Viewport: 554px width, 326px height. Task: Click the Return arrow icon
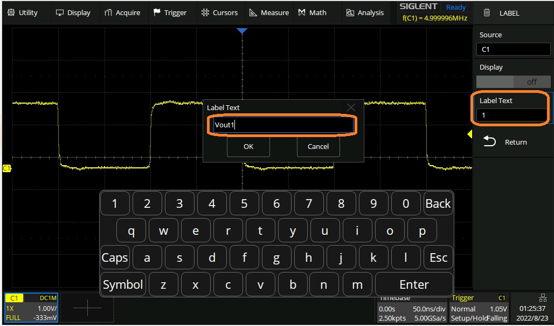[x=489, y=142]
